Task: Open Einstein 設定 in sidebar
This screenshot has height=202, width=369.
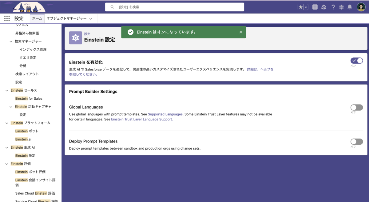Action: click(x=25, y=155)
